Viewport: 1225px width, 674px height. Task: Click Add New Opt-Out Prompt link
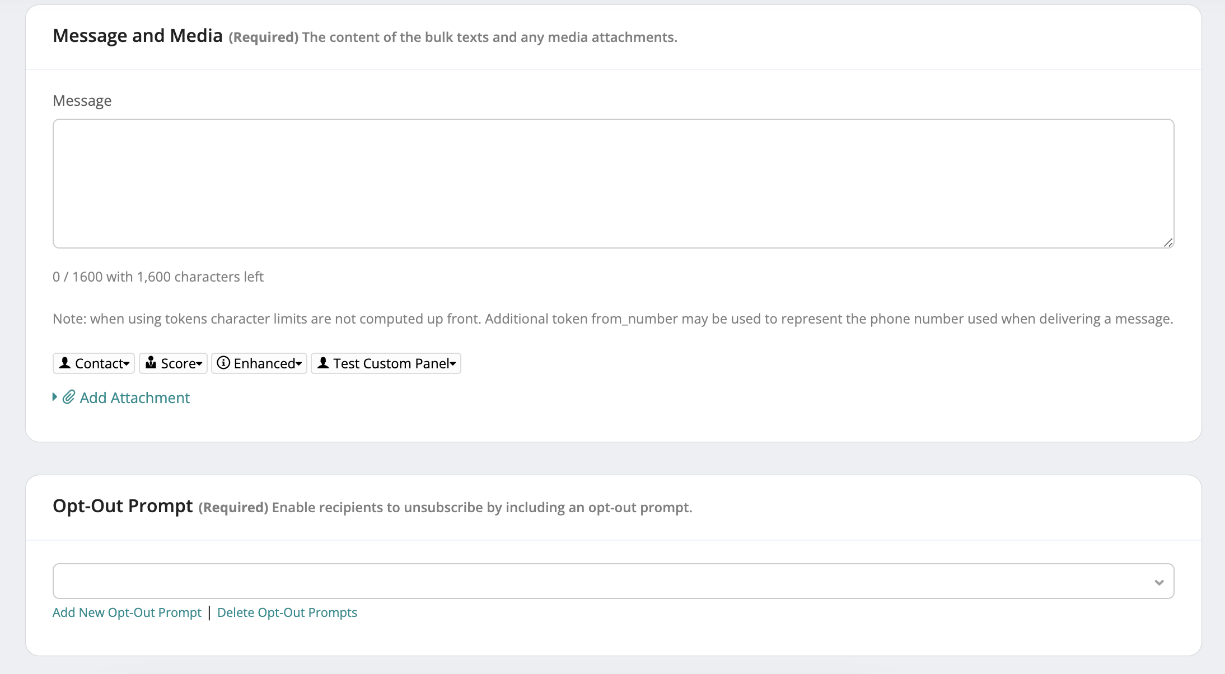pyautogui.click(x=127, y=612)
